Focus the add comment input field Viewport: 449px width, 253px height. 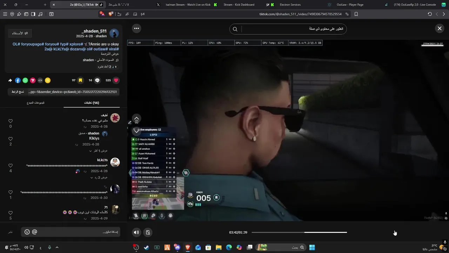(x=70, y=232)
